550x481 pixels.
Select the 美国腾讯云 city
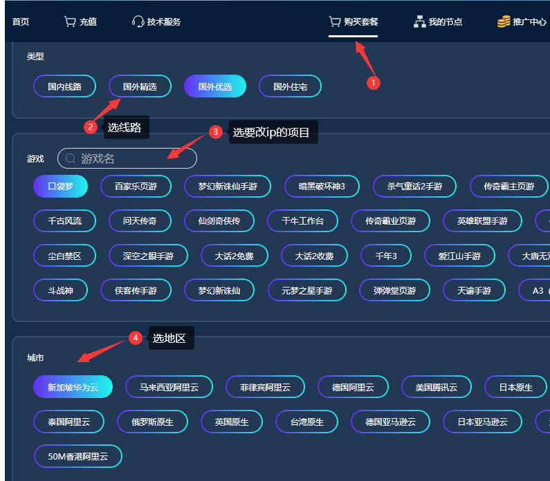pyautogui.click(x=437, y=387)
